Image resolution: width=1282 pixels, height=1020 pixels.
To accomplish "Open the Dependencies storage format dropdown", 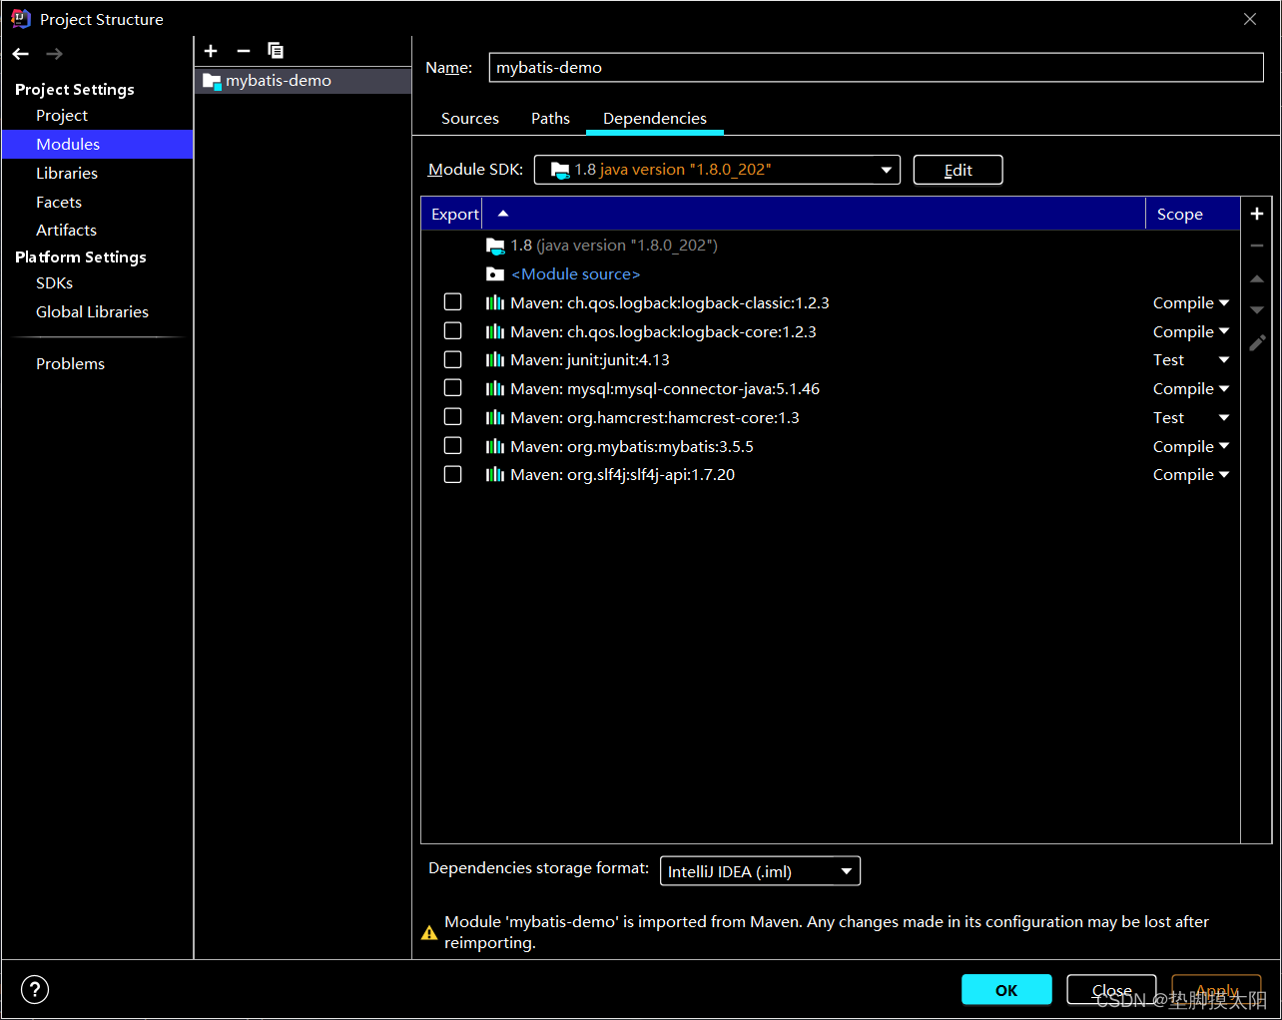I will [844, 870].
